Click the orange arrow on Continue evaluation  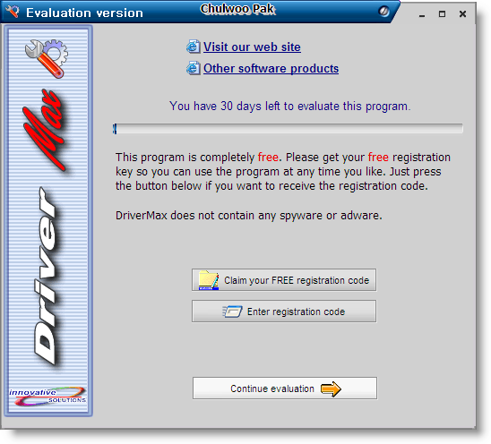(x=331, y=388)
